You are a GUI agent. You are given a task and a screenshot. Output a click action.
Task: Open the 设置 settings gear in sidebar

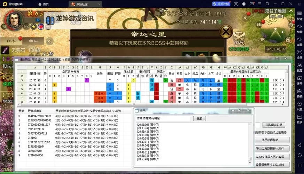pyautogui.click(x=299, y=105)
